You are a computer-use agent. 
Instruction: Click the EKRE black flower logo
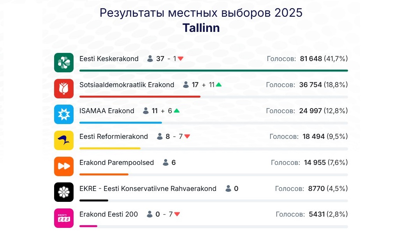tap(63, 192)
